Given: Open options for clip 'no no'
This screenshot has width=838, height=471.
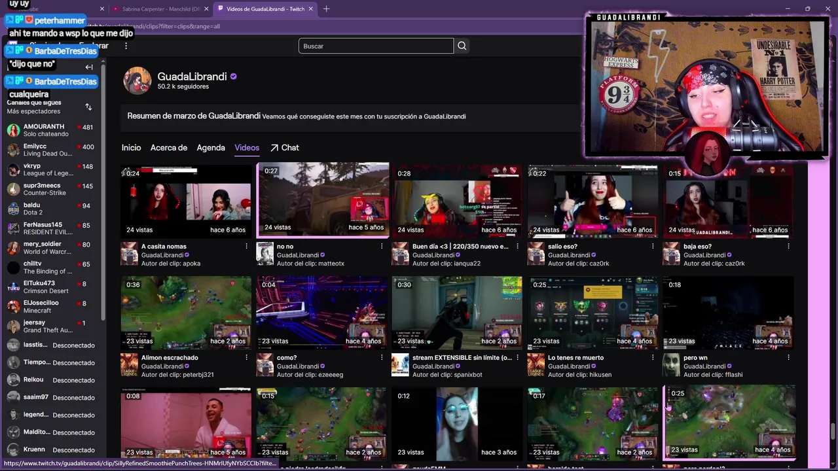Looking at the screenshot, I should click(x=382, y=247).
